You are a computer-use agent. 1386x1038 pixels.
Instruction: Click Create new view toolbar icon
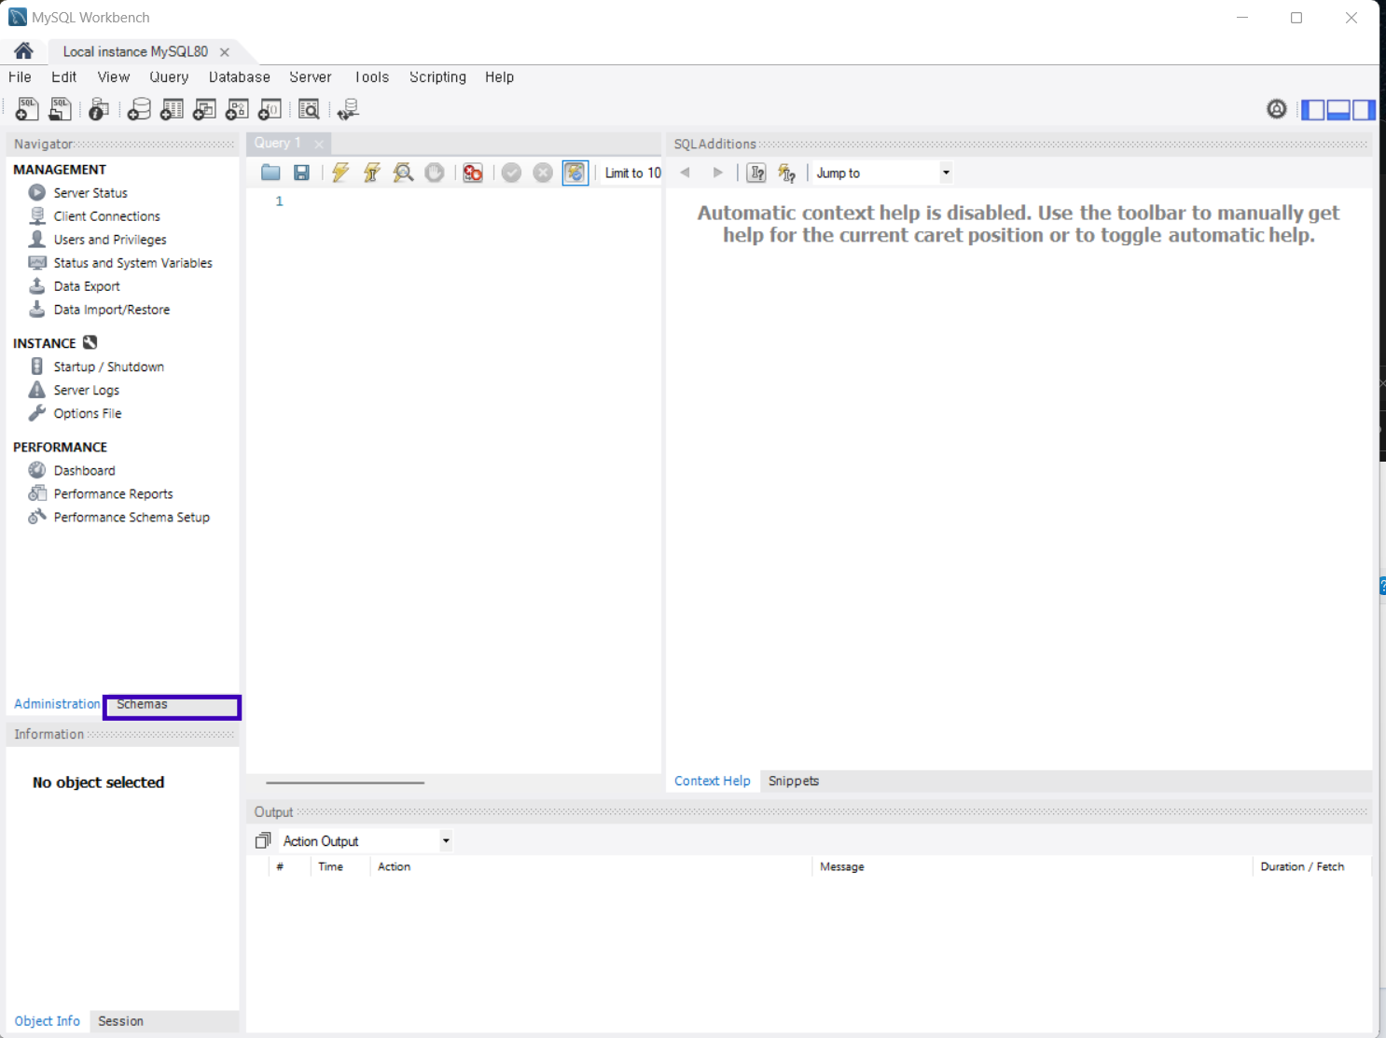pyautogui.click(x=204, y=109)
